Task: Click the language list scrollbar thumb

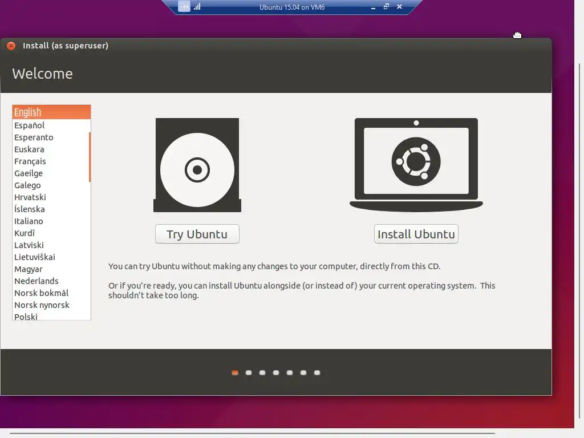Action: pos(90,157)
